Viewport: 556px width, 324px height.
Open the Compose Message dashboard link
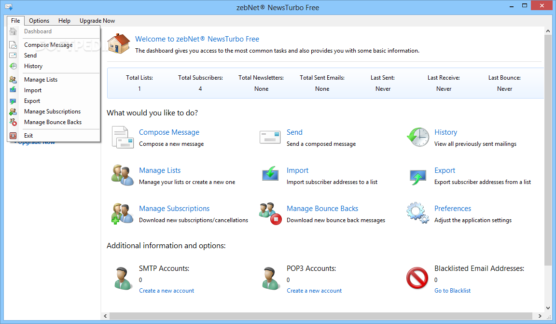coord(169,132)
